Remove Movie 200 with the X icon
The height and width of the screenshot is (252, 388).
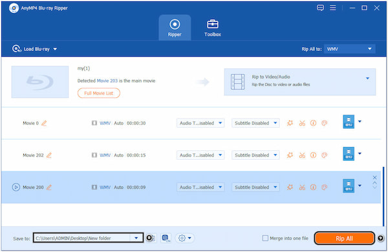click(374, 177)
